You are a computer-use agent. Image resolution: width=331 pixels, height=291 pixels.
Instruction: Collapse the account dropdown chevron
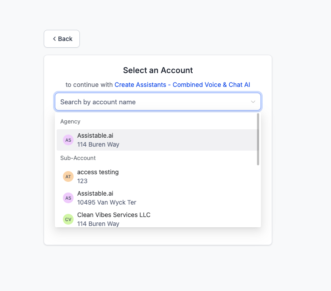tap(253, 102)
